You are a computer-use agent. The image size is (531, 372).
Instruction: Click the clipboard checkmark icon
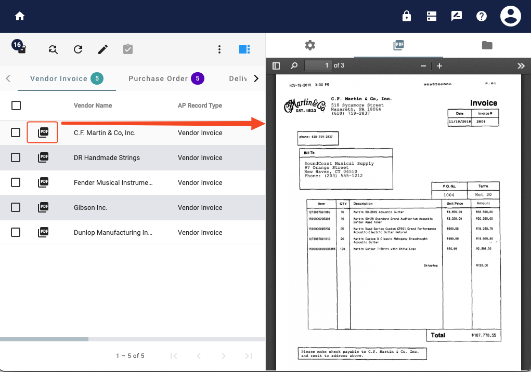(127, 49)
